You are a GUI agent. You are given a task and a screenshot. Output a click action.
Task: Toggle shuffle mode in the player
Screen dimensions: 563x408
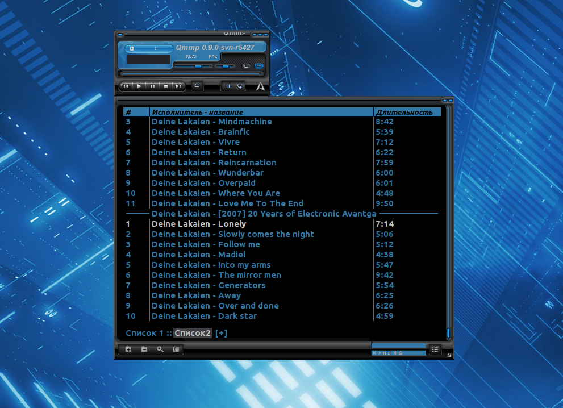228,86
